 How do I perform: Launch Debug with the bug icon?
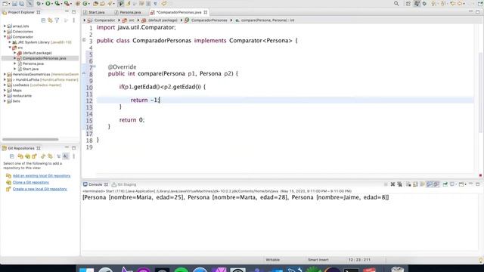[39, 4]
